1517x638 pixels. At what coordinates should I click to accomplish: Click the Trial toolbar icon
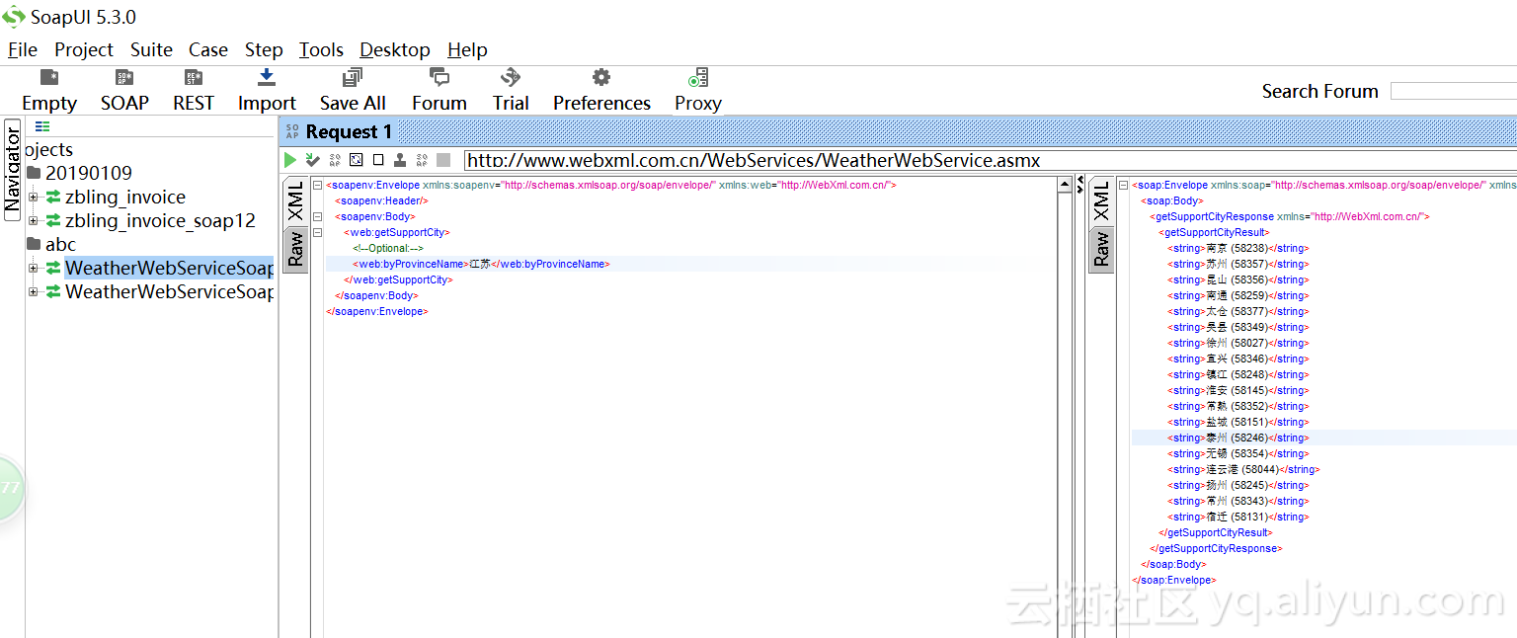click(x=511, y=77)
